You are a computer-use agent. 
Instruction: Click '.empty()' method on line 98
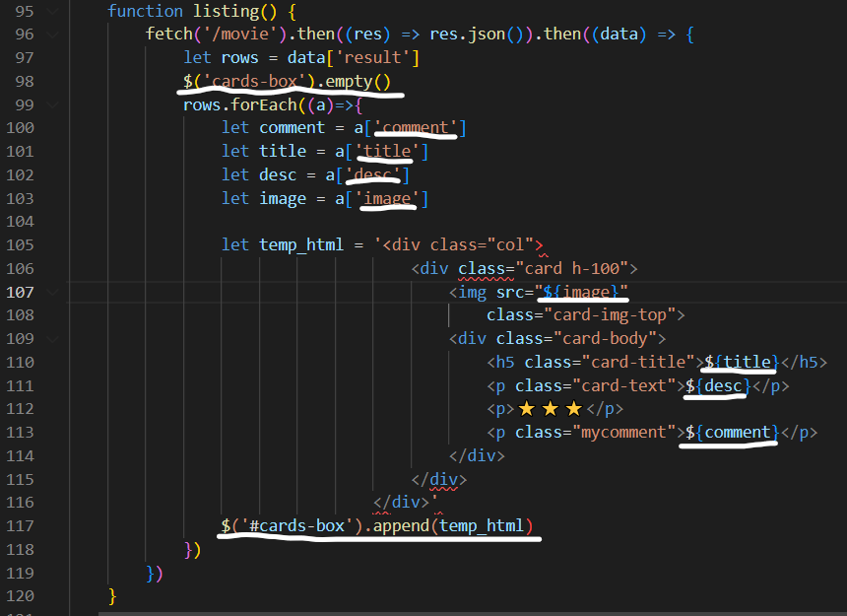pos(354,82)
